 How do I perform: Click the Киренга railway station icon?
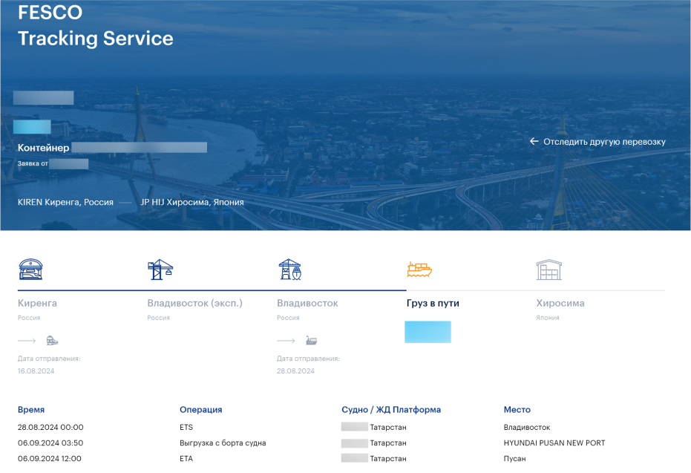30,270
